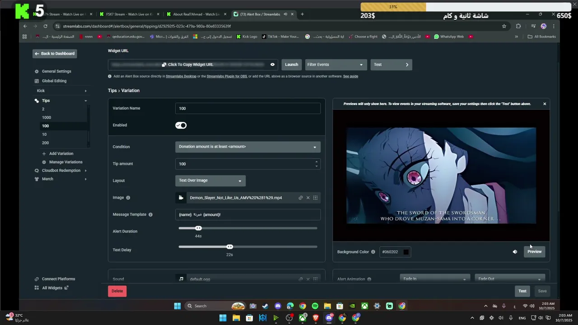Open Spotify from the inner taskbar
The height and width of the screenshot is (325, 578).
315,306
